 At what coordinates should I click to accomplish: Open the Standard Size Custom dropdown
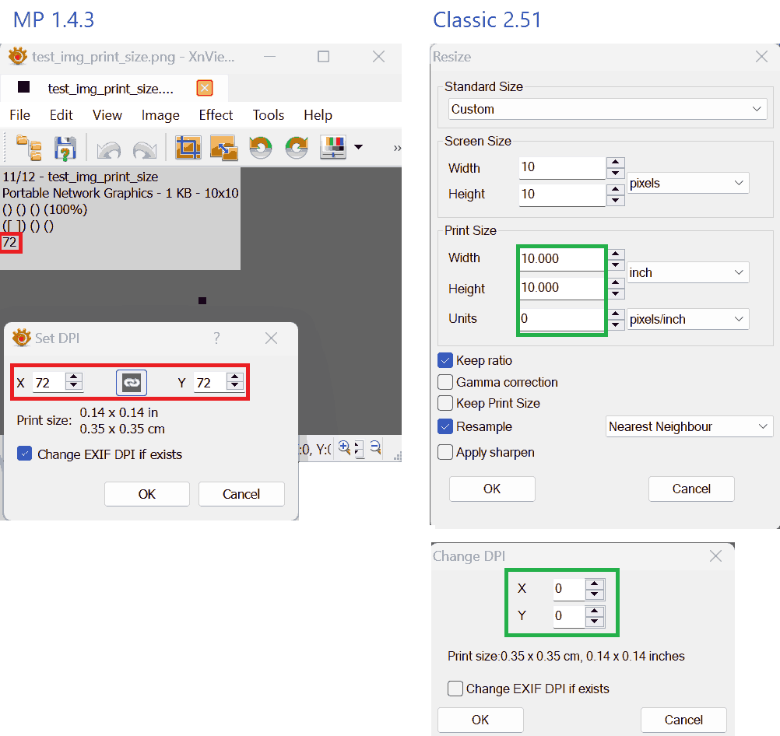607,109
